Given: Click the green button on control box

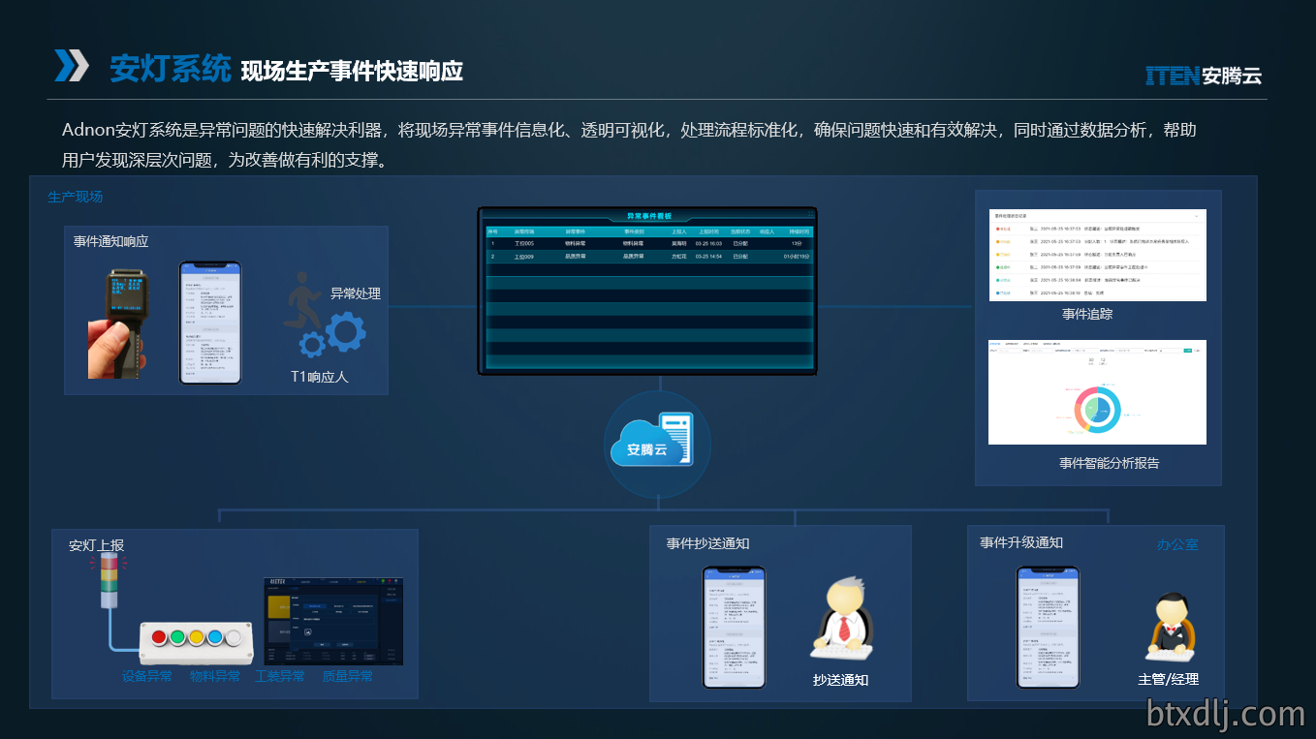Looking at the screenshot, I should pos(177,637).
